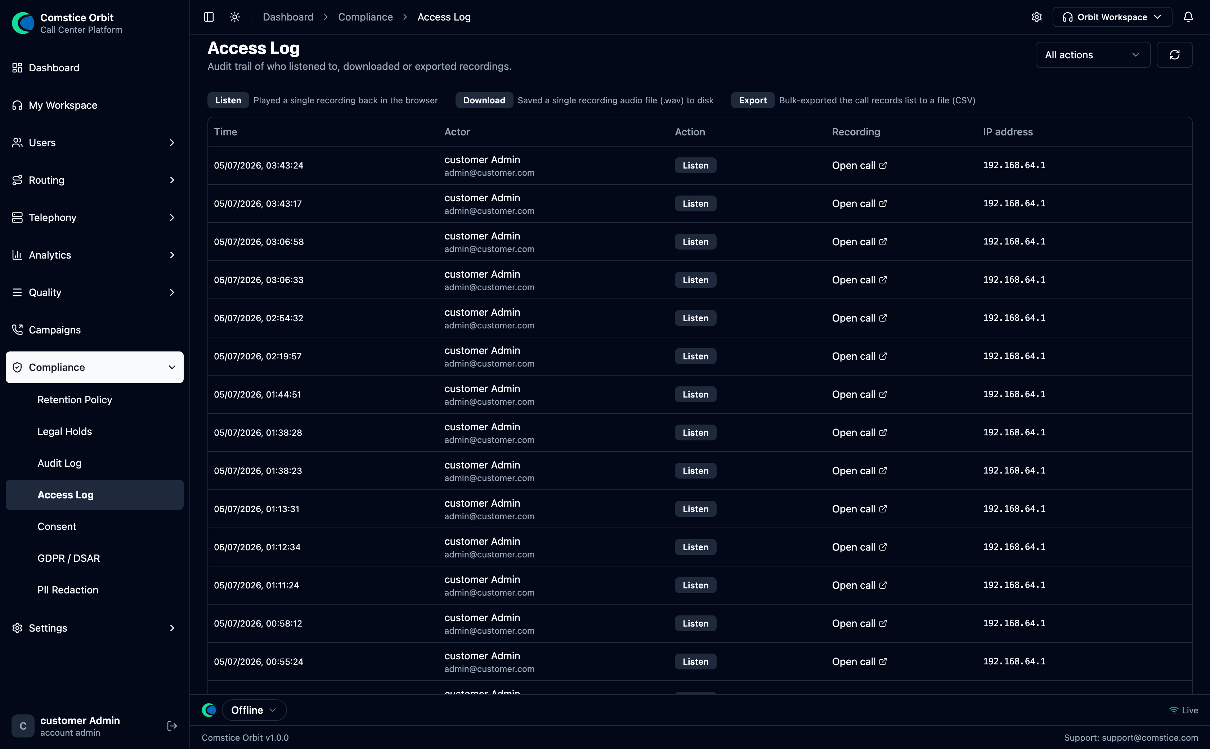Expand the Settings menu chevron

coord(172,628)
